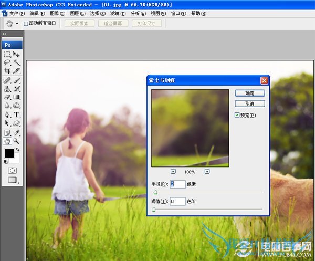Click the filter preview thumbnail
This screenshot has width=315, height=261.
pyautogui.click(x=190, y=128)
